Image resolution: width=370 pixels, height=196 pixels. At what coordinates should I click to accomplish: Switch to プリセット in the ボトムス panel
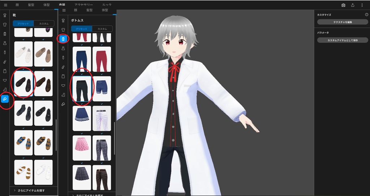click(x=81, y=29)
